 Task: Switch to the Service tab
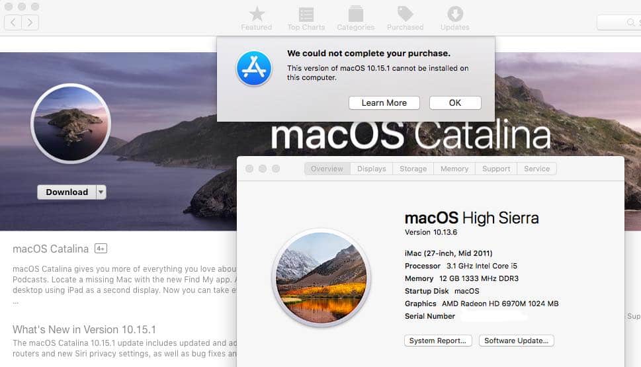[x=536, y=169]
